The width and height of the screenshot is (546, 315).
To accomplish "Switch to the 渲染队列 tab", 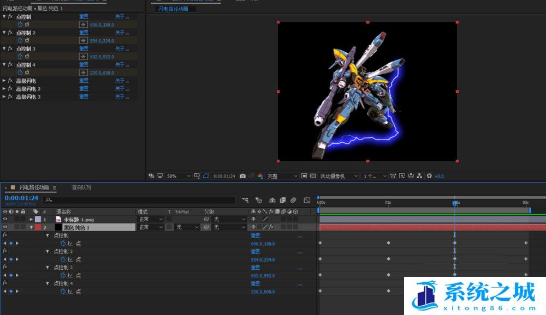I will point(81,187).
